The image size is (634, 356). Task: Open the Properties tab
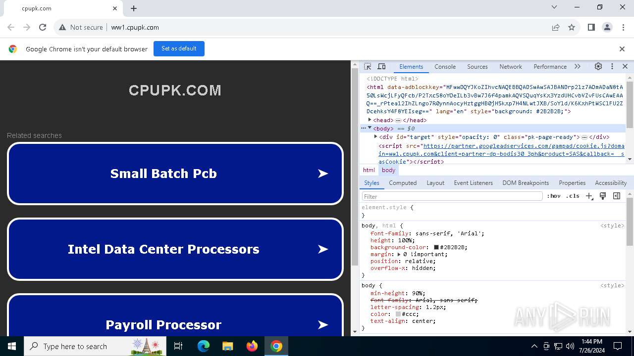(x=572, y=183)
